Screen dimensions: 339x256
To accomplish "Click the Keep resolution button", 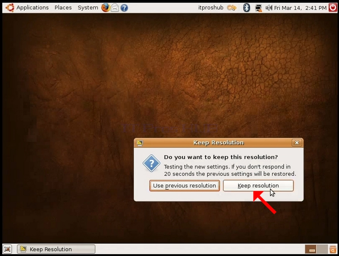I will 258,185.
